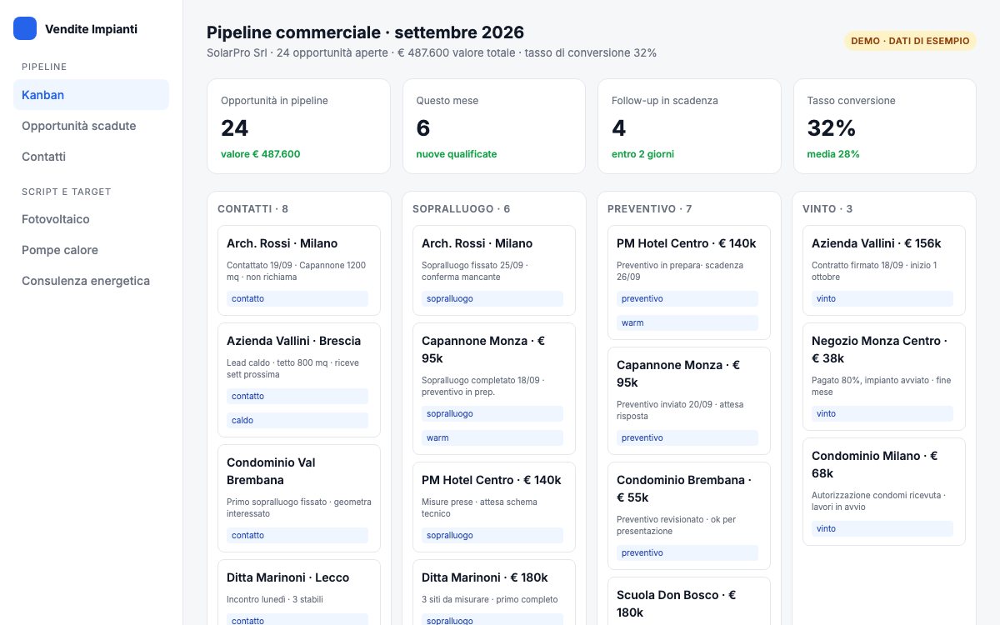Open Scuola Don Bosco · € 180k card
Viewport: 1000px width, 625px height.
tap(689, 601)
